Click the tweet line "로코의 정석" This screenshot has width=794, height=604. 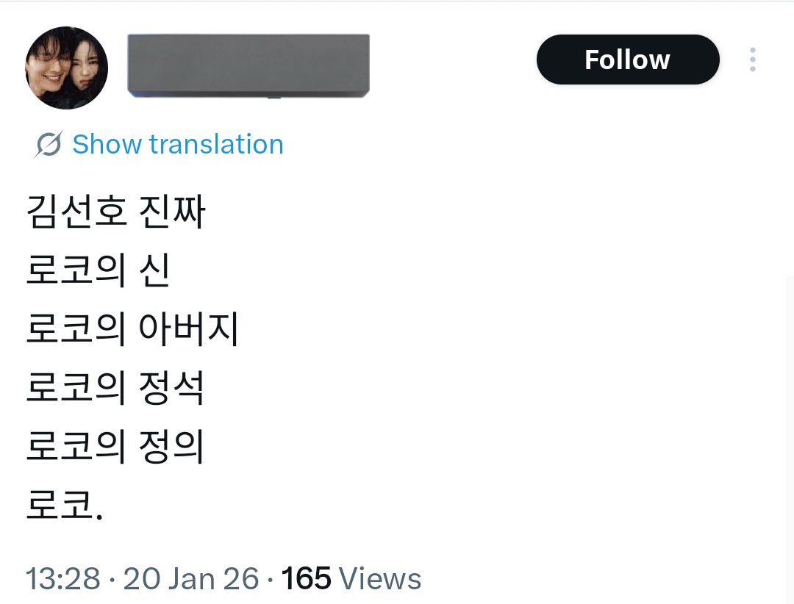click(x=115, y=388)
